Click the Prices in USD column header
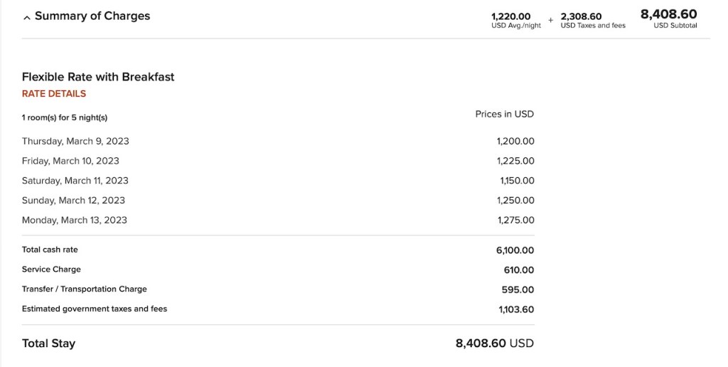The image size is (728, 367). pyautogui.click(x=504, y=114)
